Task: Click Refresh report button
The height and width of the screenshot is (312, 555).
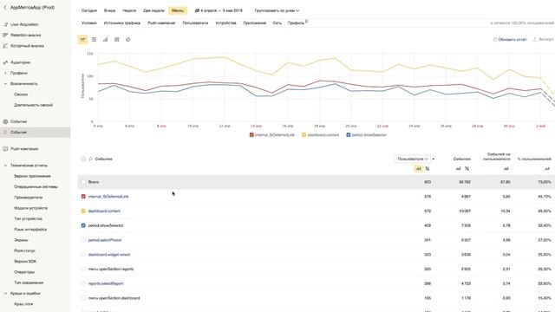Action: tap(510, 40)
